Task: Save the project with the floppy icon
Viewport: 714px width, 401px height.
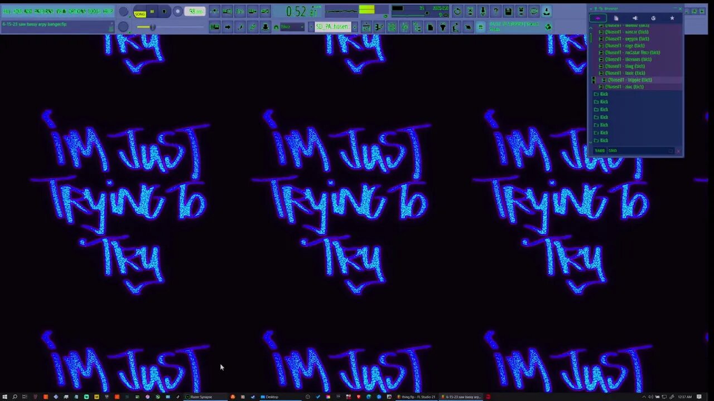Action: pos(508,11)
